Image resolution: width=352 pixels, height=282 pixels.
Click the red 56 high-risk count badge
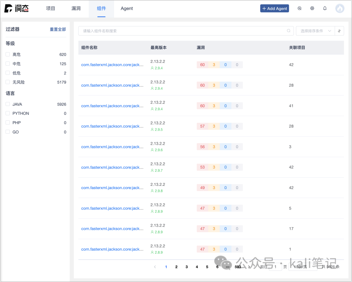[202, 147]
